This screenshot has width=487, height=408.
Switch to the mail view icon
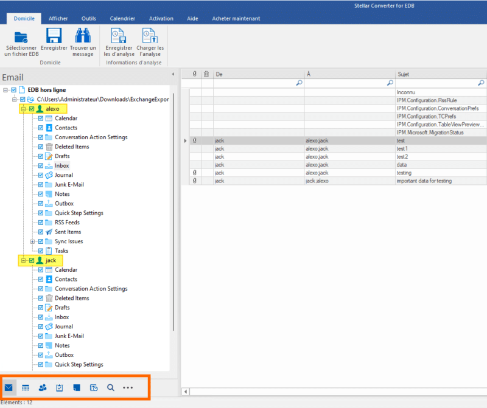[x=9, y=387]
